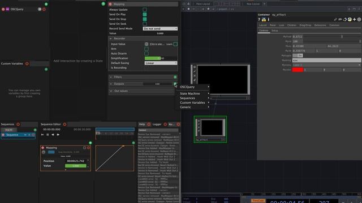This screenshot has height=203, width=362.
Task: Click the Pane Layout button in TouchDesigner
Action: pos(203,4)
